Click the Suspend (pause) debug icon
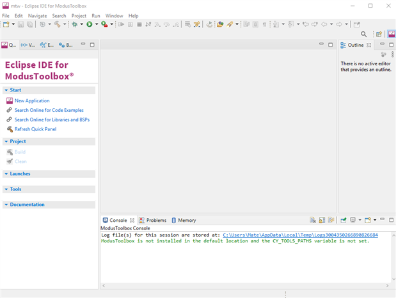The image size is (396, 298). [x=131, y=24]
